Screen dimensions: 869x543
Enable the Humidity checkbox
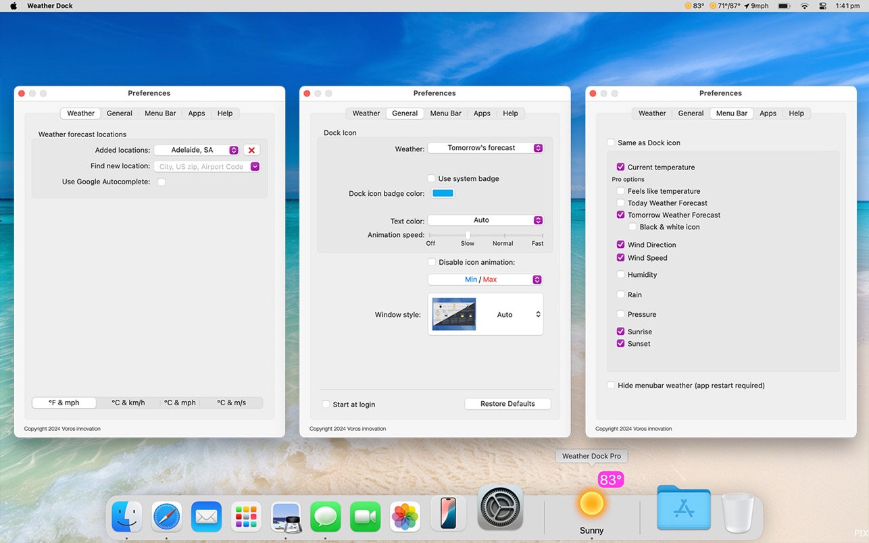[621, 275]
